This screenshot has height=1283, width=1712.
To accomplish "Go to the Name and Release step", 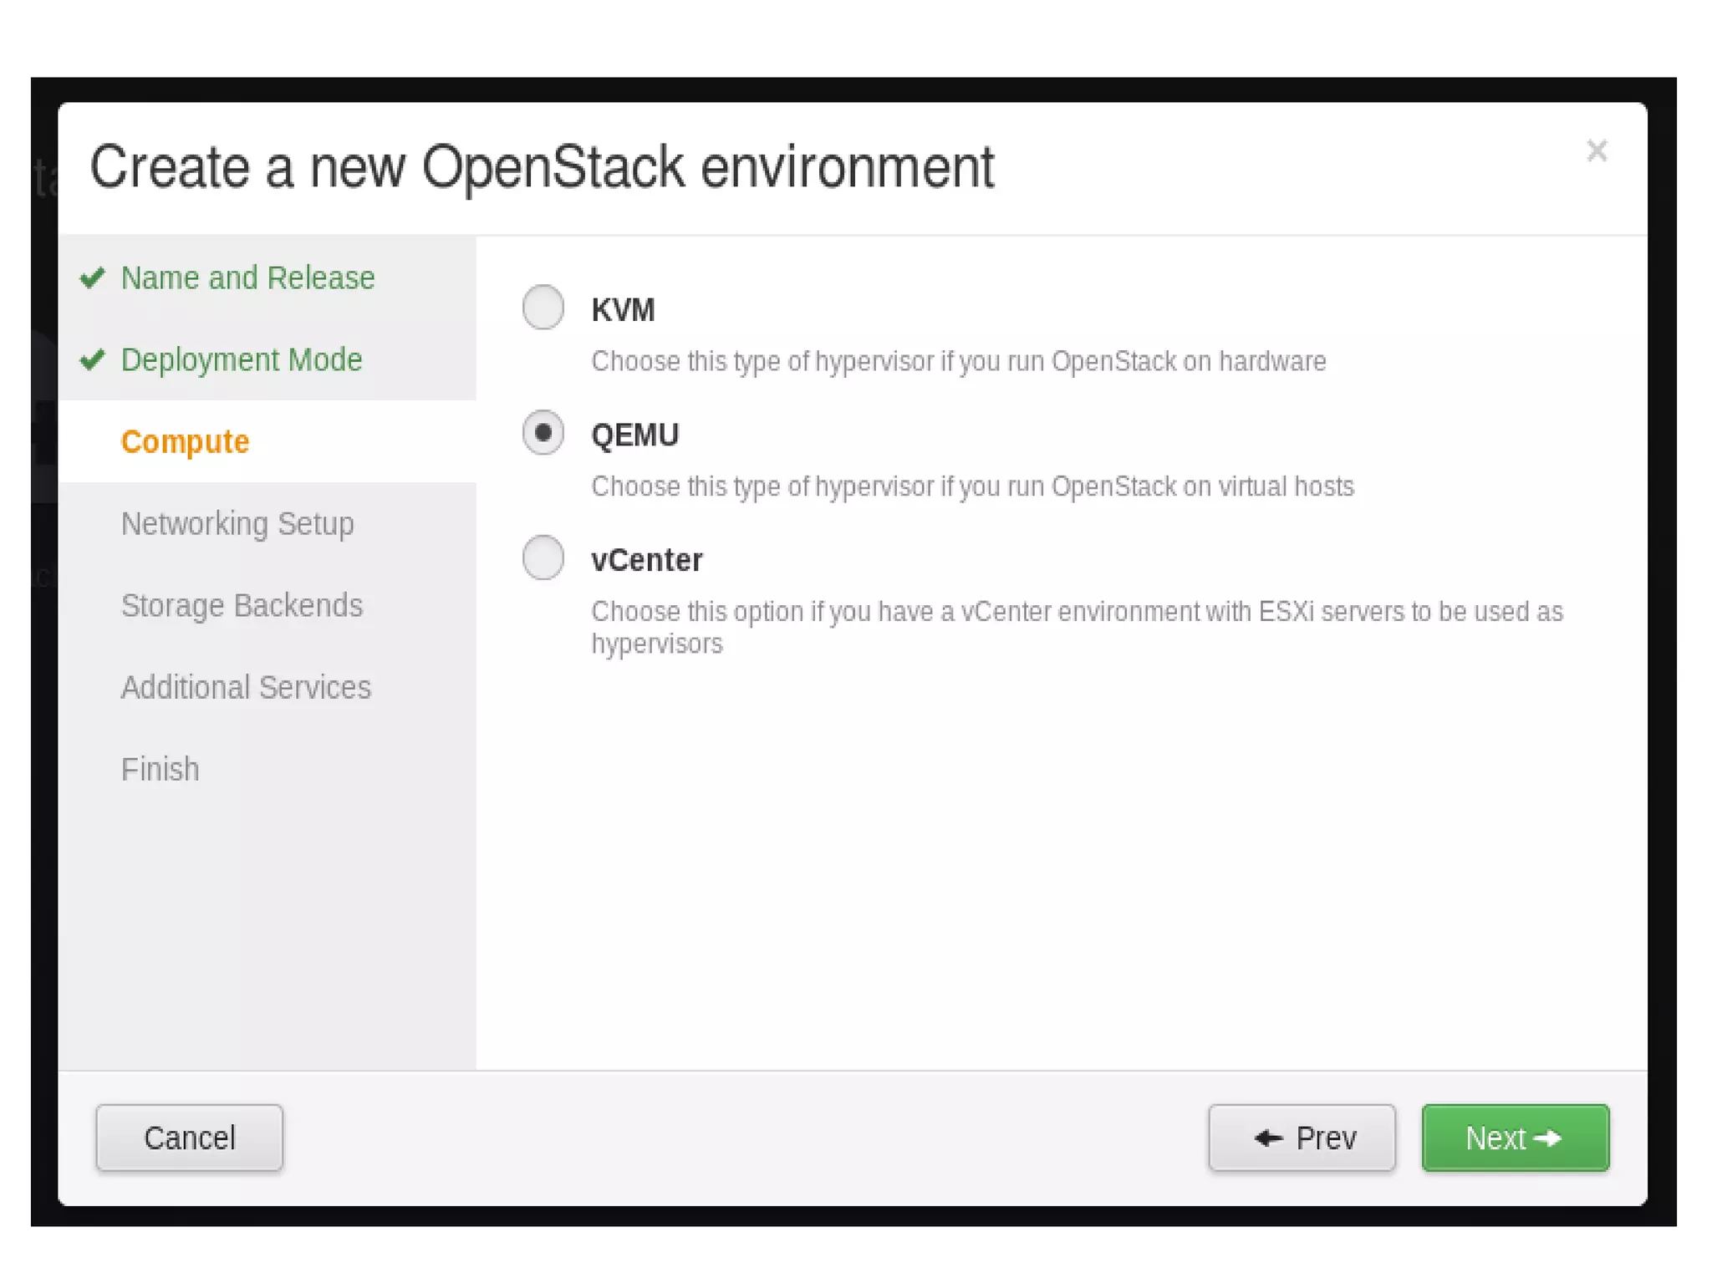I will [x=247, y=277].
